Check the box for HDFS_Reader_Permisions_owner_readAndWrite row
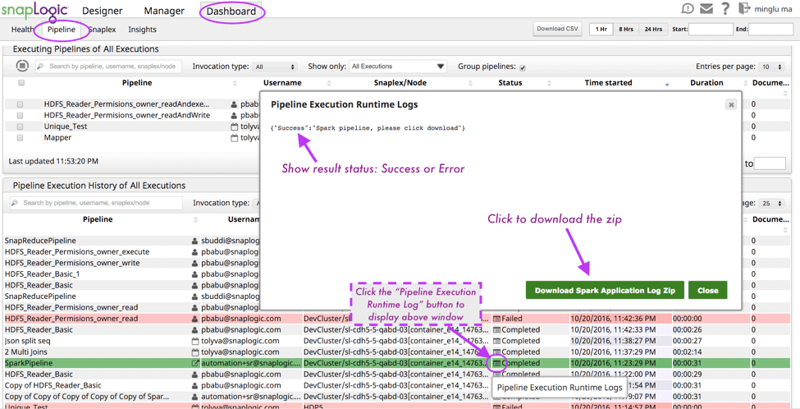The width and height of the screenshot is (800, 409). coord(20,115)
